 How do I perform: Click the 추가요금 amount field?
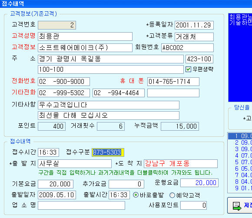[x=126, y=184]
